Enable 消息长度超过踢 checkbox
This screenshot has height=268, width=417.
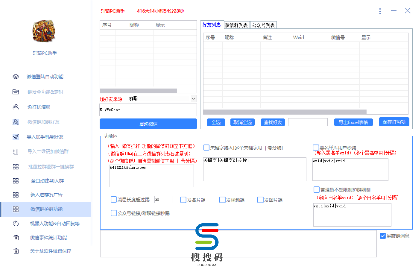point(114,199)
